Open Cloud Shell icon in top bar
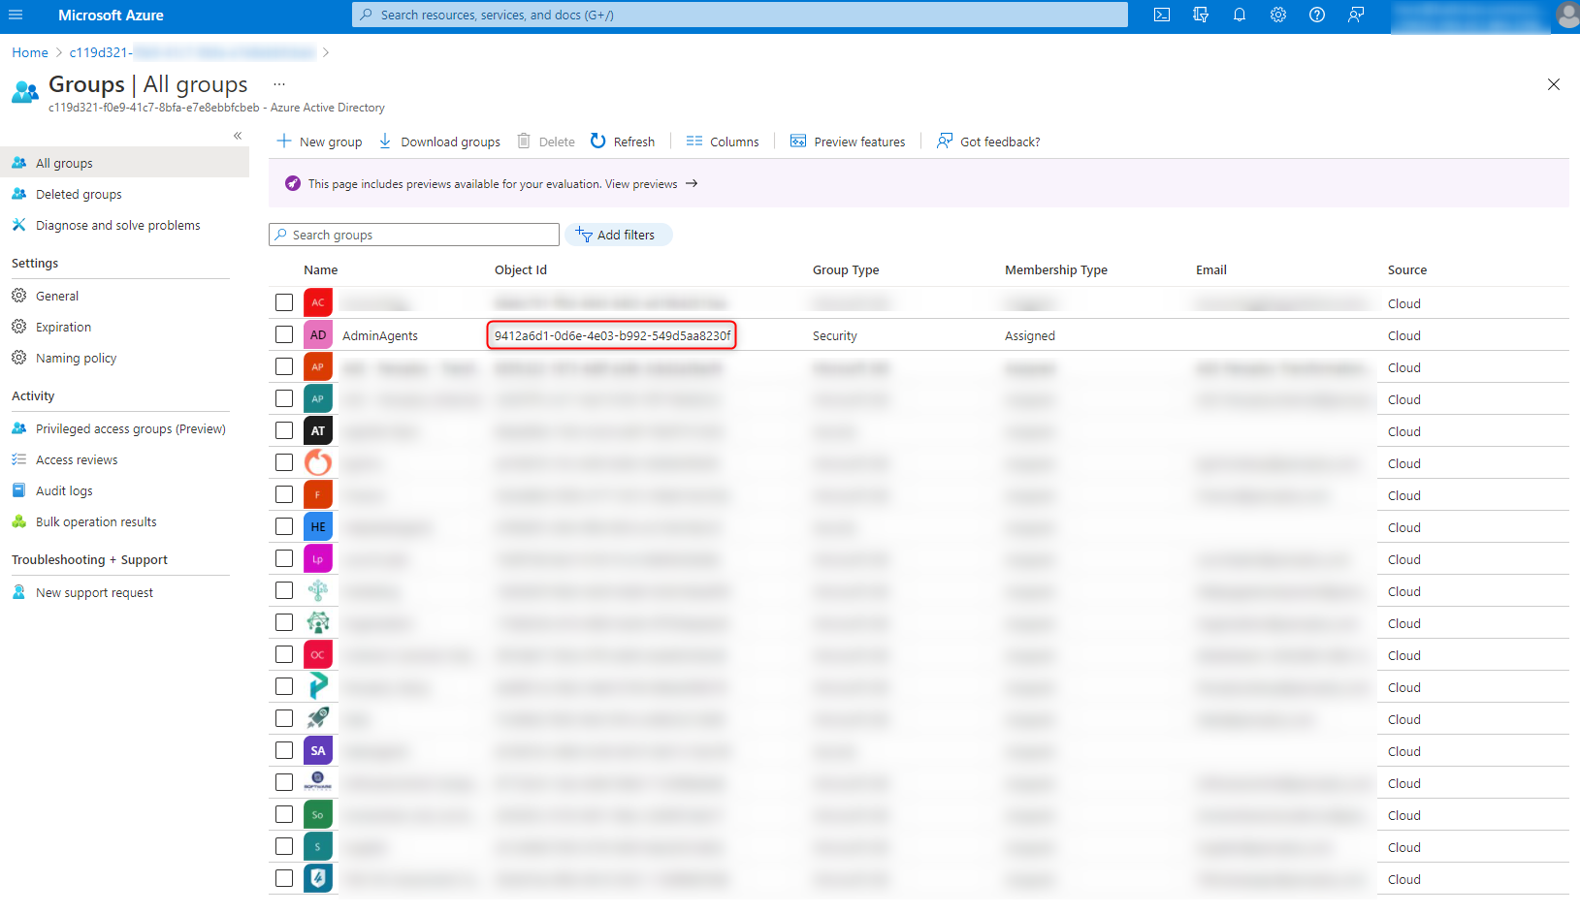 click(1162, 15)
